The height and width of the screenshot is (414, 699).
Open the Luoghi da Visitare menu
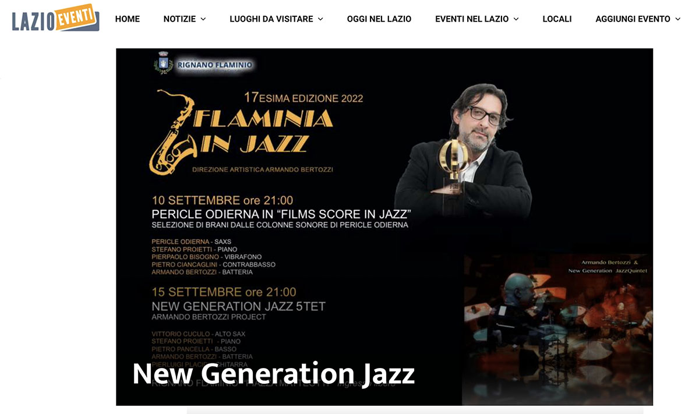click(x=271, y=19)
